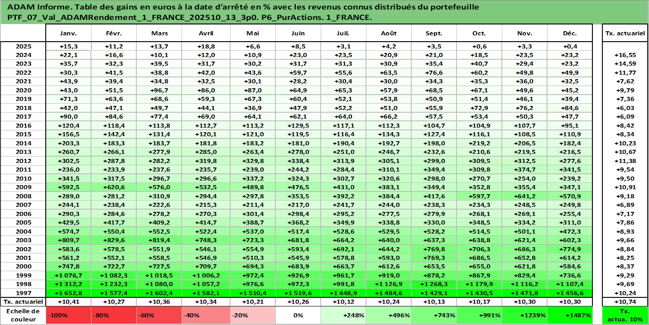Screen dimensions: 649x325
Task: Click the +10,74 overall actuarial rate
Action: coord(625,302)
